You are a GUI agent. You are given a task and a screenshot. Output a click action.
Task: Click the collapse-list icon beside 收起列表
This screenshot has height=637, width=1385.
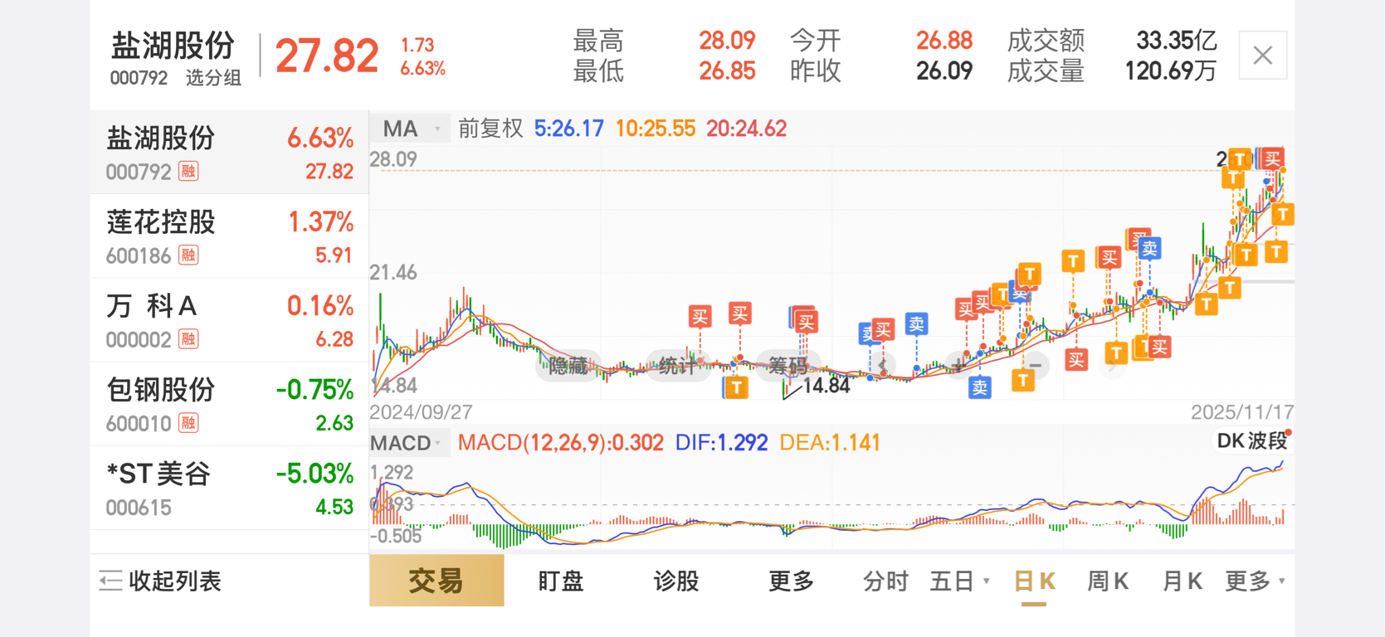point(110,581)
